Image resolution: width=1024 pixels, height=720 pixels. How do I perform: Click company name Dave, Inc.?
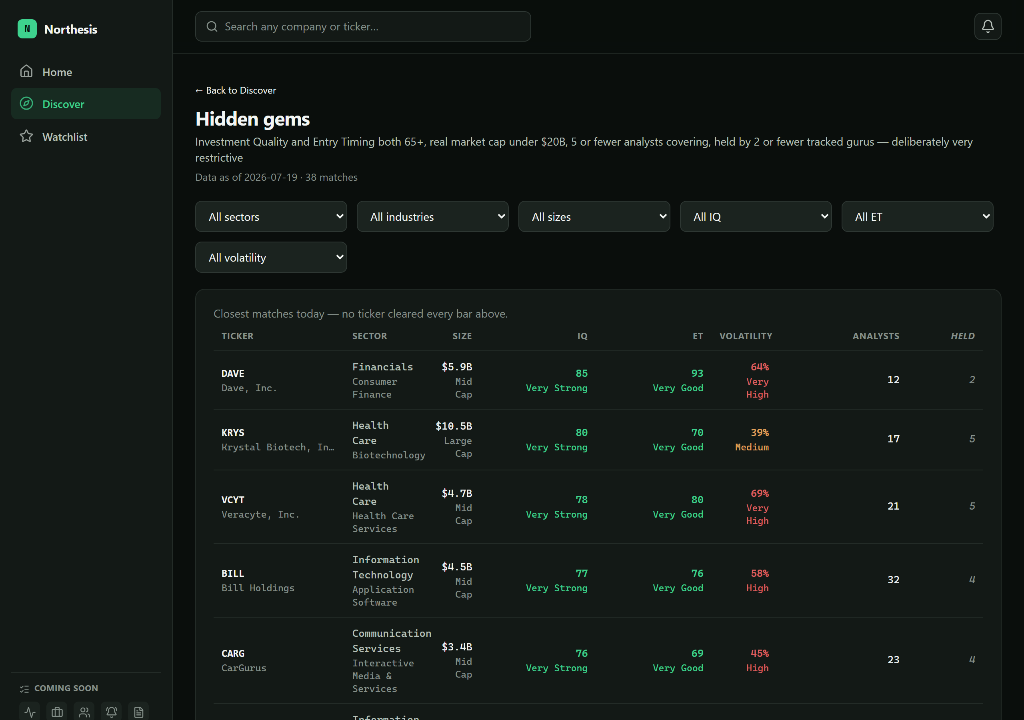[249, 388]
